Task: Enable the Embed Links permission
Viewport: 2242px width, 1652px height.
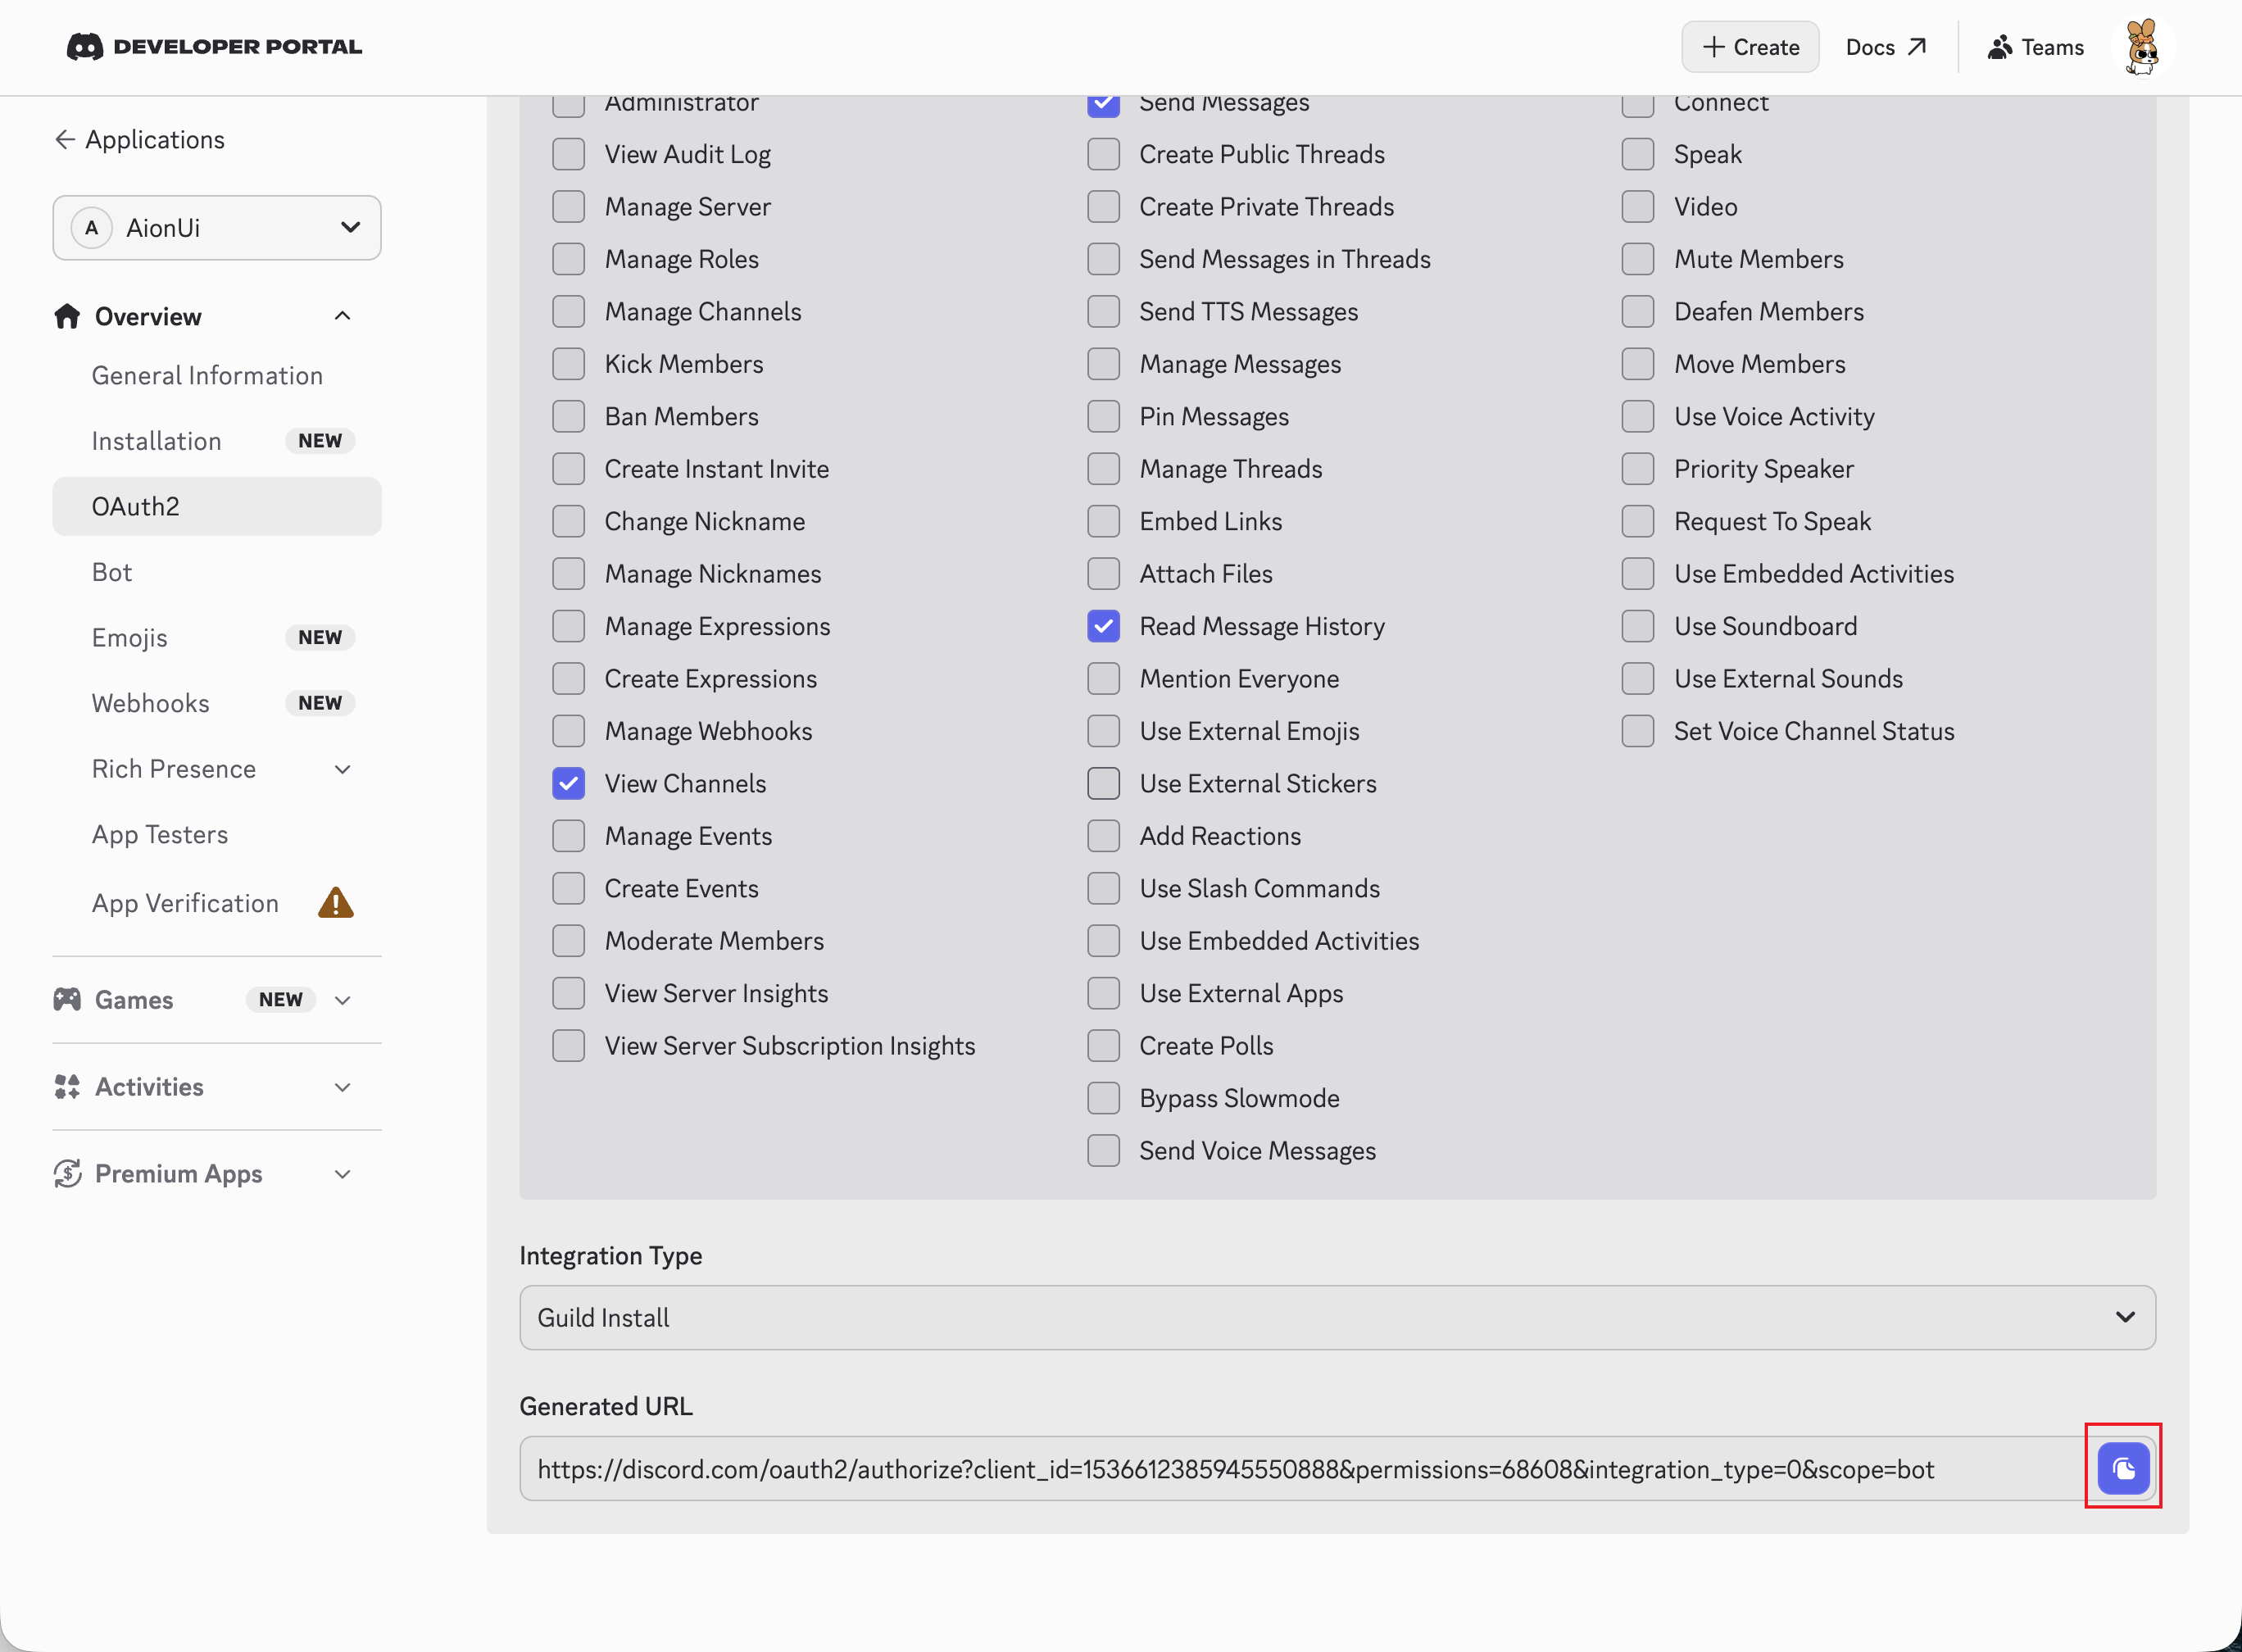Action: [1104, 521]
